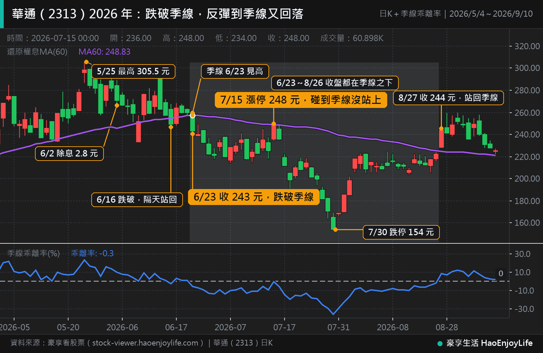The height and width of the screenshot is (353, 543).
Task: Click the 160.00 price axis label
Action: click(x=527, y=223)
